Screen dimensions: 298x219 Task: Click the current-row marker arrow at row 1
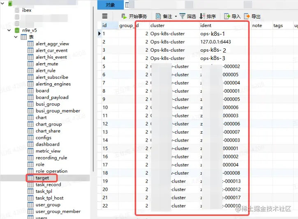click(x=99, y=34)
